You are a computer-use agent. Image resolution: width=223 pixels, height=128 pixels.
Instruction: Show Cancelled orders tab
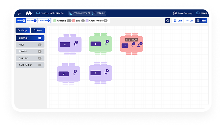tap(44, 21)
